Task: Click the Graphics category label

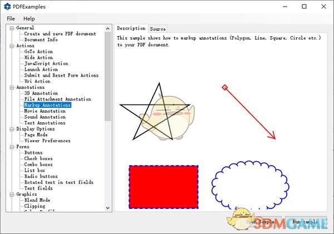Action: (26, 194)
